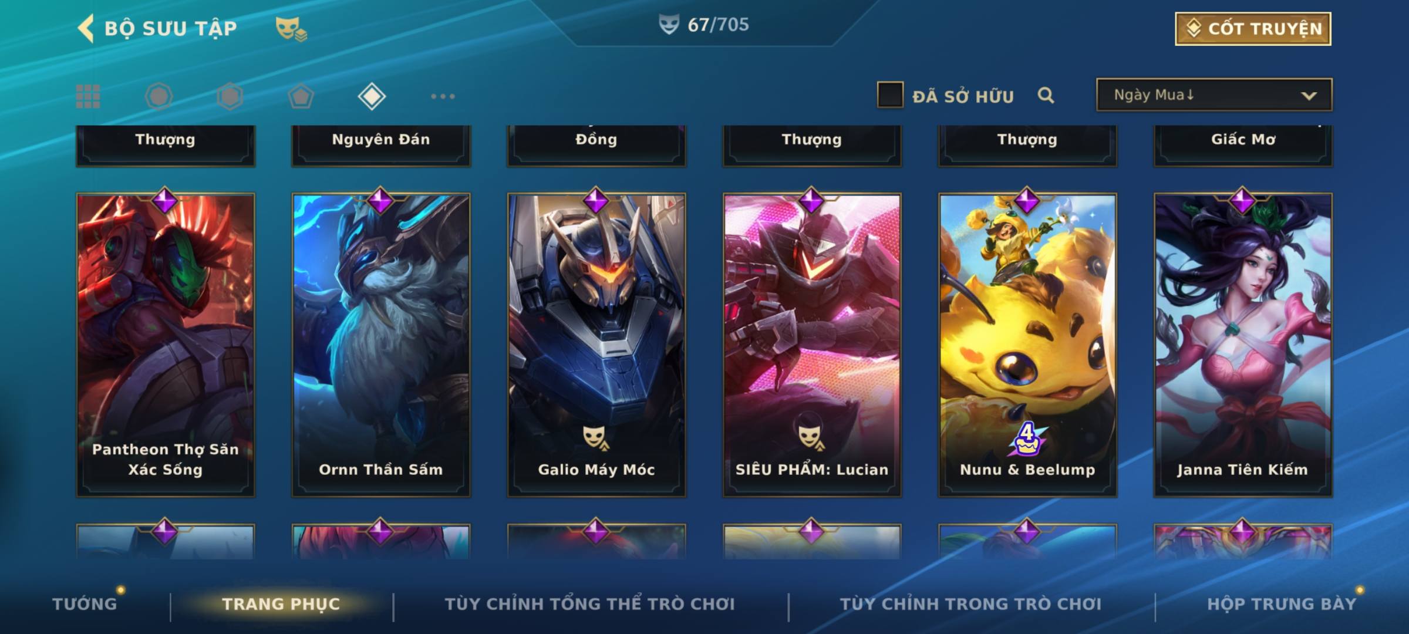
Task: Click the back arrow beside Bộ Sưu Tập
Action: point(86,28)
